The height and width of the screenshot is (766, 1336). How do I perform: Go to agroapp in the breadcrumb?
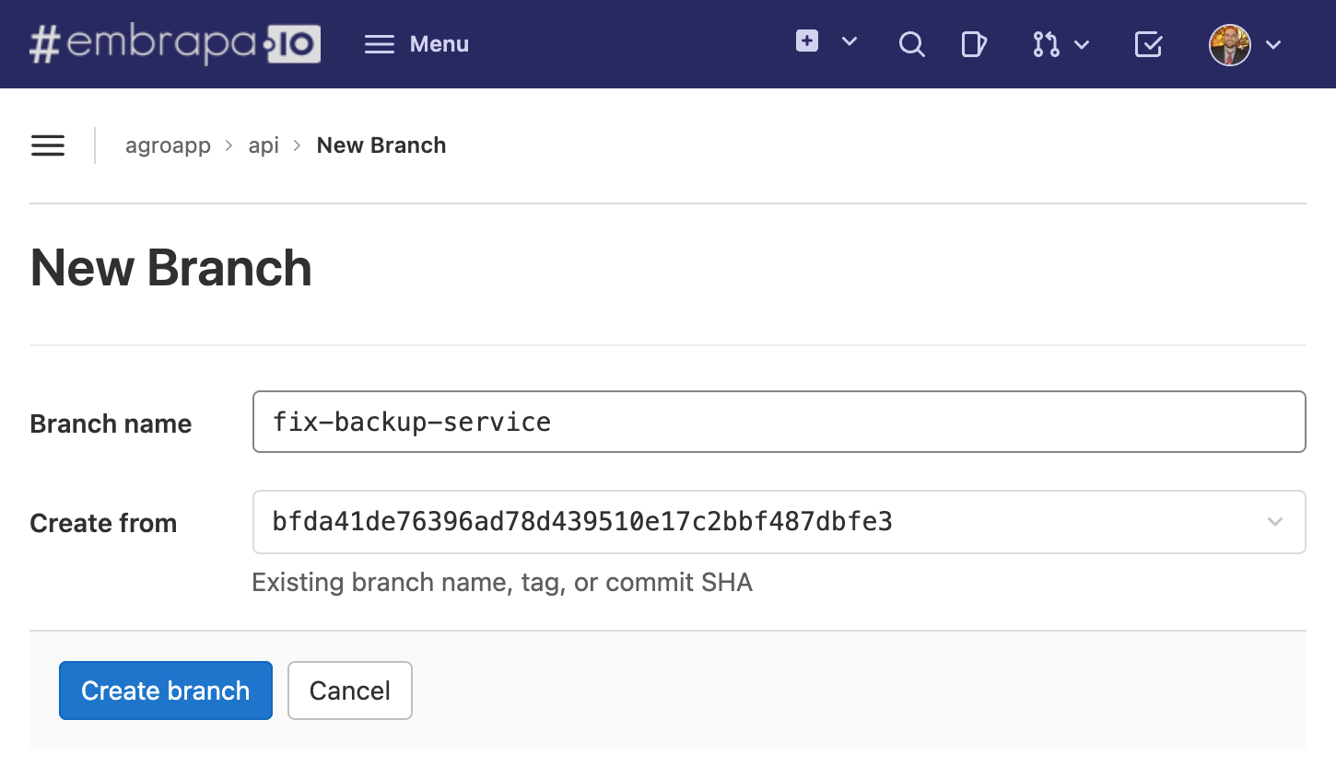click(168, 145)
